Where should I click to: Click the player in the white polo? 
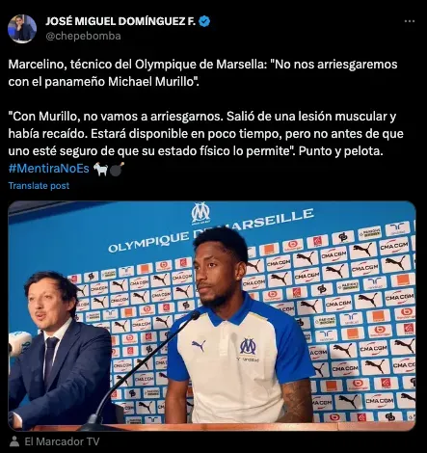coord(239,328)
